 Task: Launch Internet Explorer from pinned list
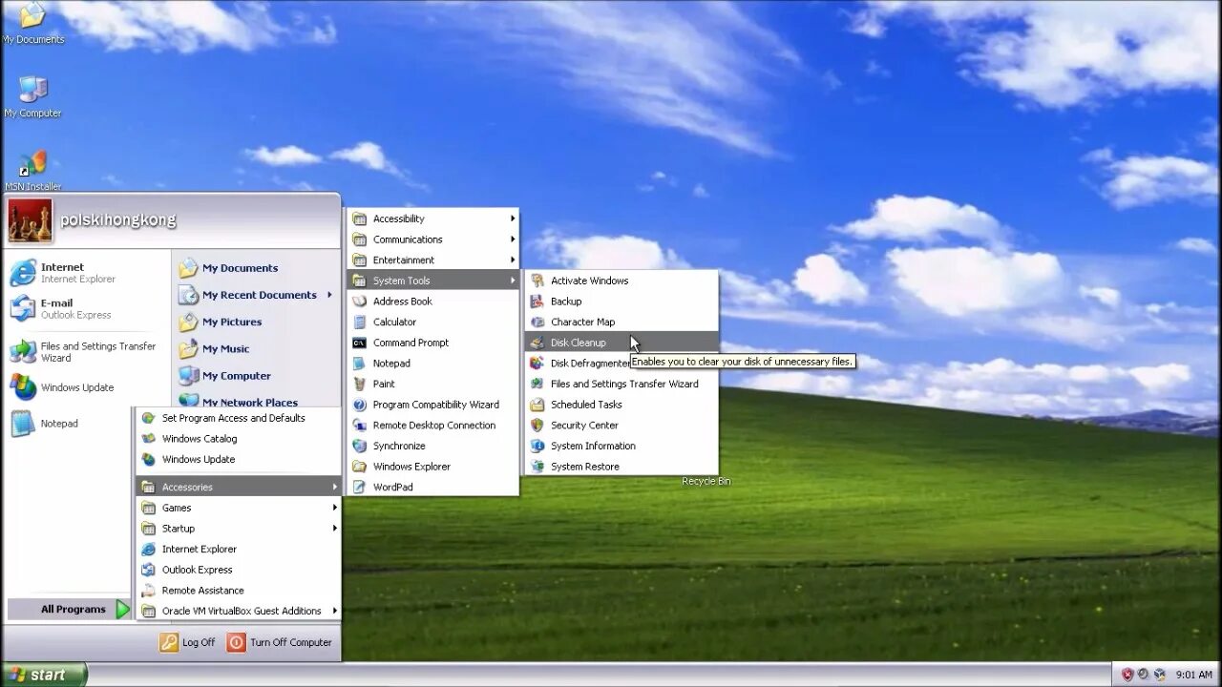pos(86,273)
